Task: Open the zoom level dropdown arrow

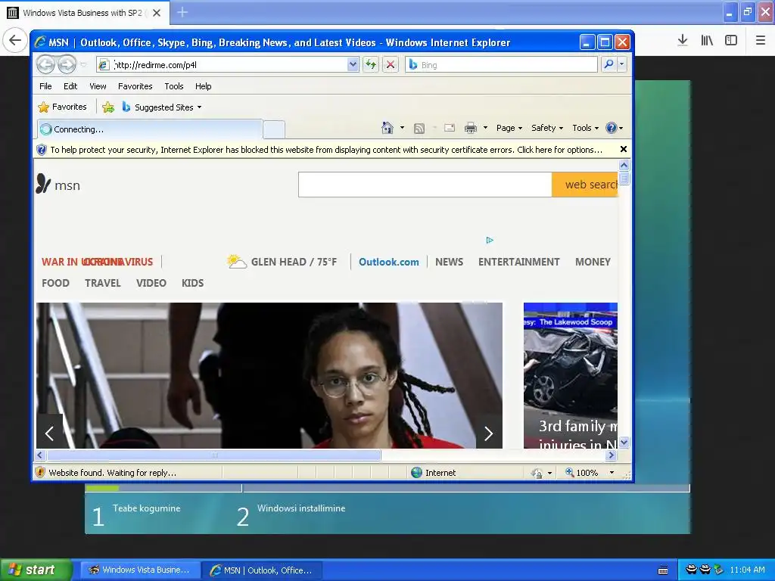Action: pos(612,473)
